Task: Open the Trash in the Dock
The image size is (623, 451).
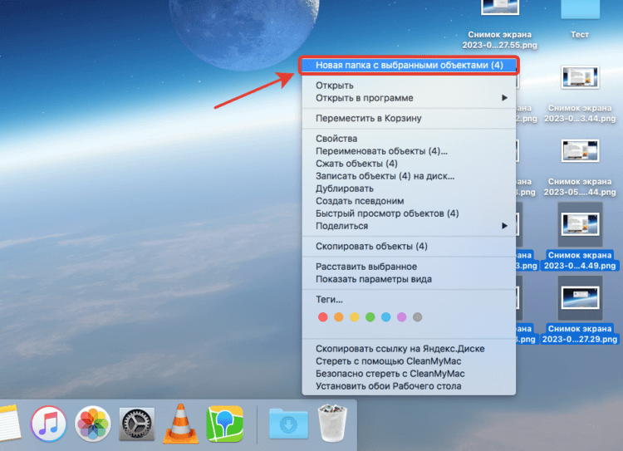Action: pyautogui.click(x=332, y=424)
